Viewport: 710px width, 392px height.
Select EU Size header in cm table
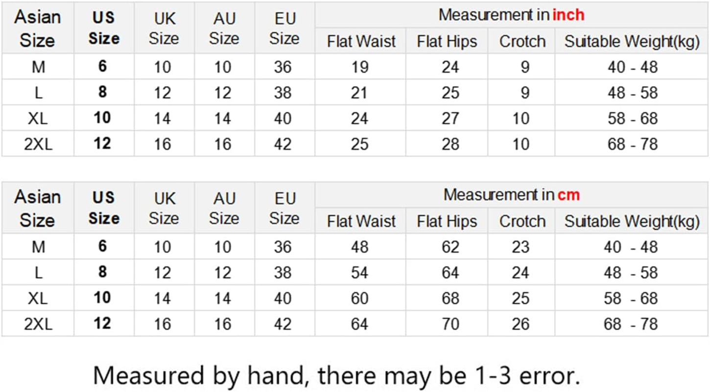284,208
